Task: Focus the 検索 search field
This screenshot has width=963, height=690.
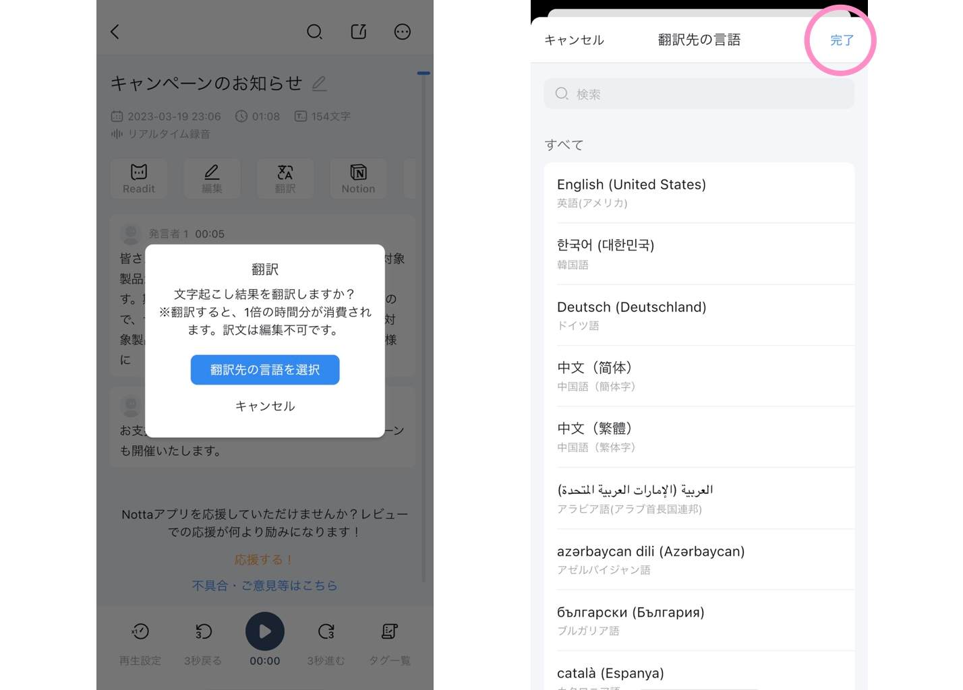Action: [x=699, y=94]
